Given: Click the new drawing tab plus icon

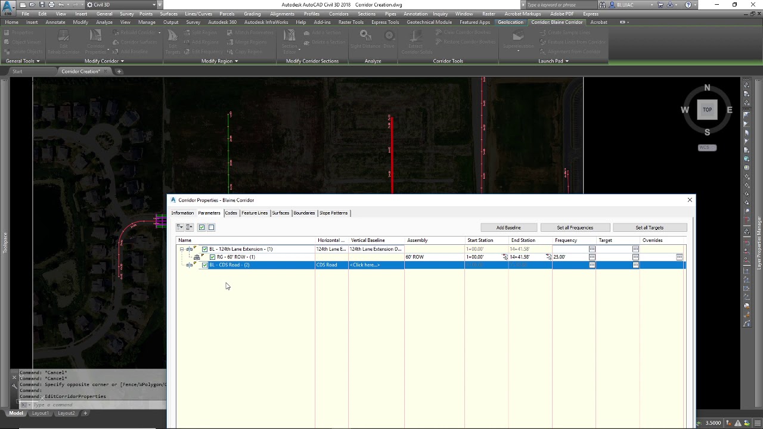Looking at the screenshot, I should pyautogui.click(x=119, y=71).
